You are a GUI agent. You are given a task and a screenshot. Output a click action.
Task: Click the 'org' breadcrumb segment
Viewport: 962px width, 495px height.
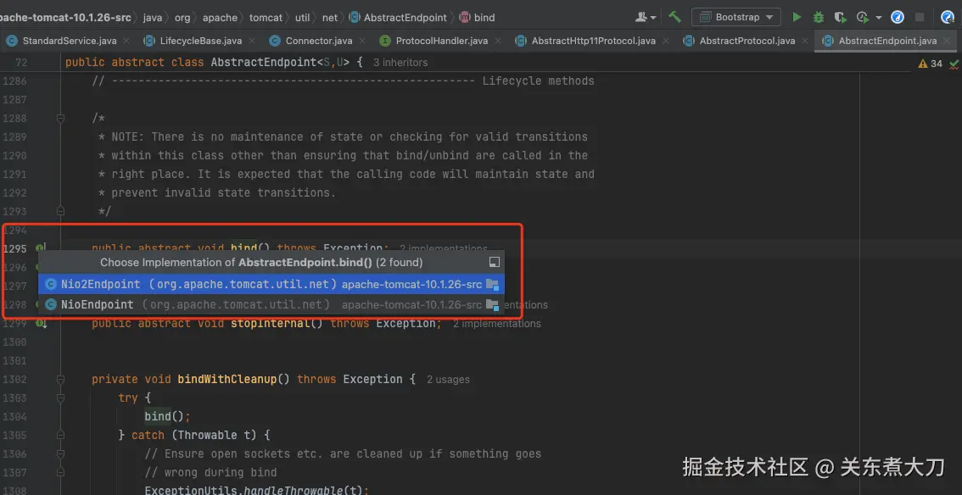pos(182,18)
